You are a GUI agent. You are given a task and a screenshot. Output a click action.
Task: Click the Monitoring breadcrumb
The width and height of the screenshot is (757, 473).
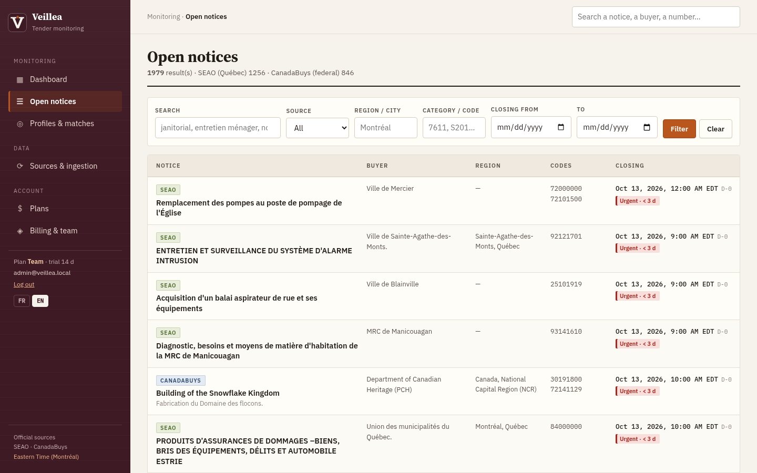tap(163, 17)
